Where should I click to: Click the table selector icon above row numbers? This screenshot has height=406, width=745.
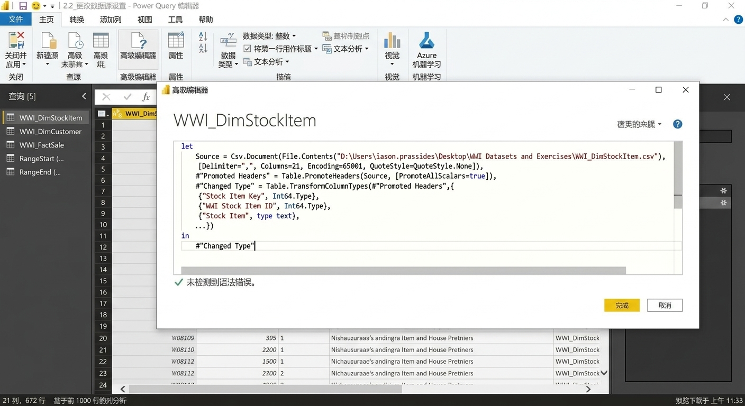coord(103,113)
